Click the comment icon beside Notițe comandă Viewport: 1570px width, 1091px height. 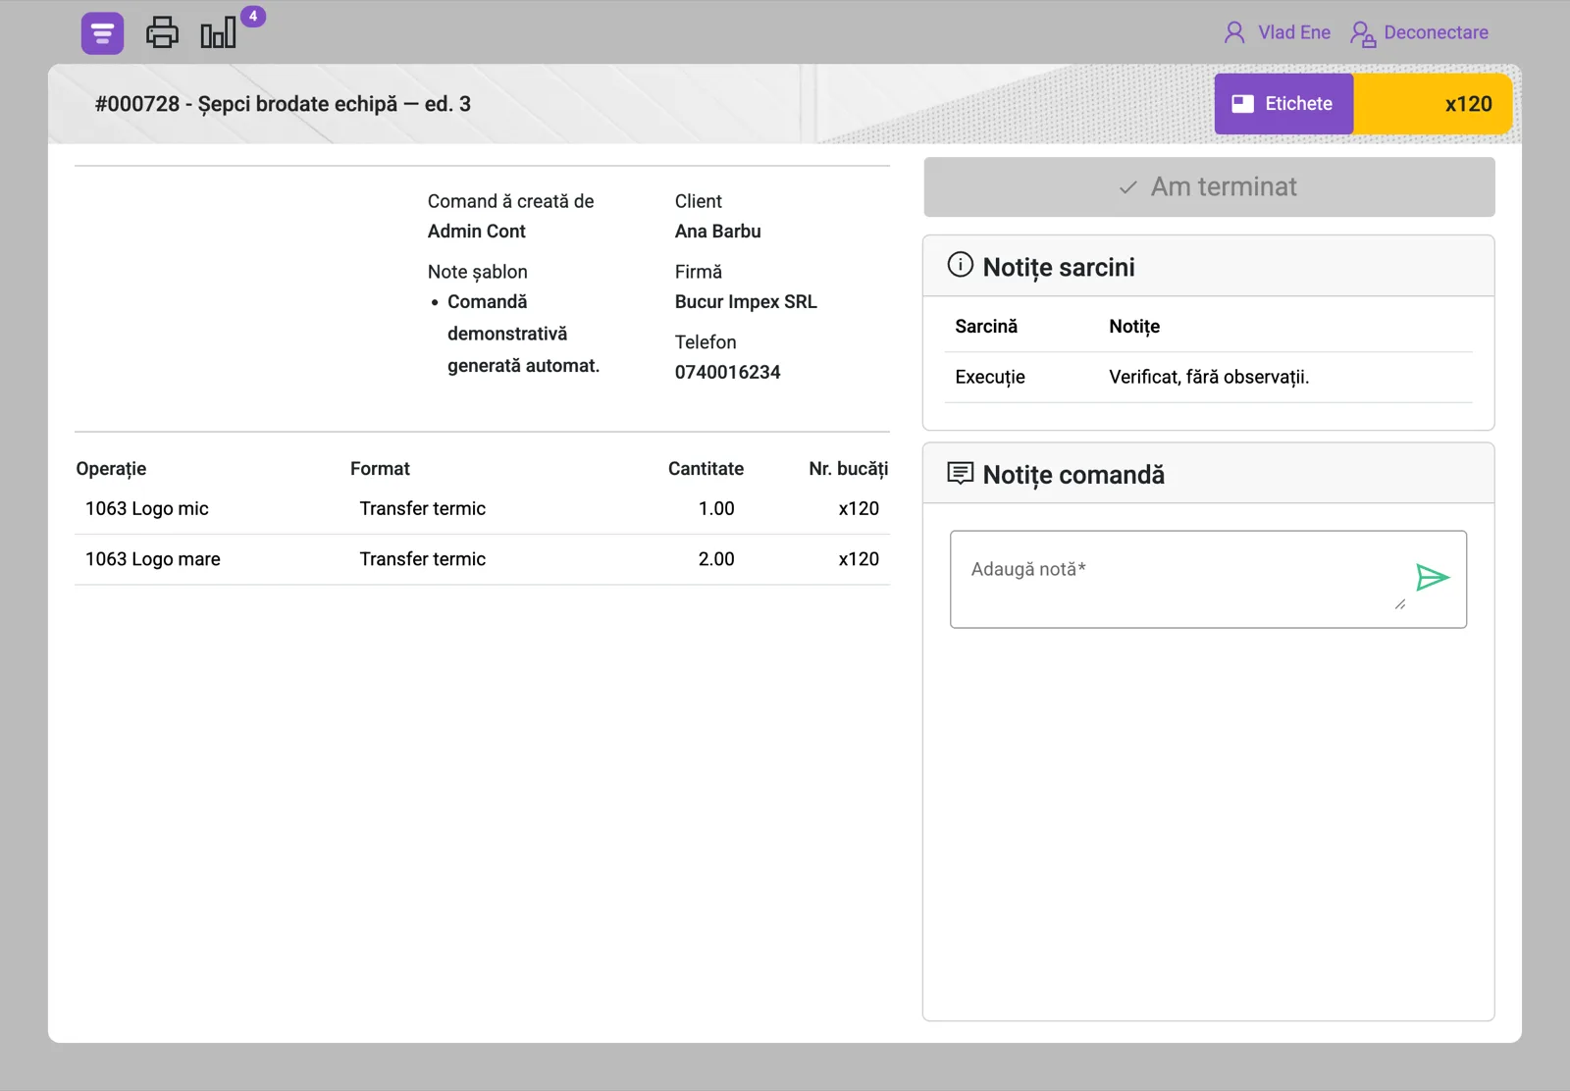point(960,474)
